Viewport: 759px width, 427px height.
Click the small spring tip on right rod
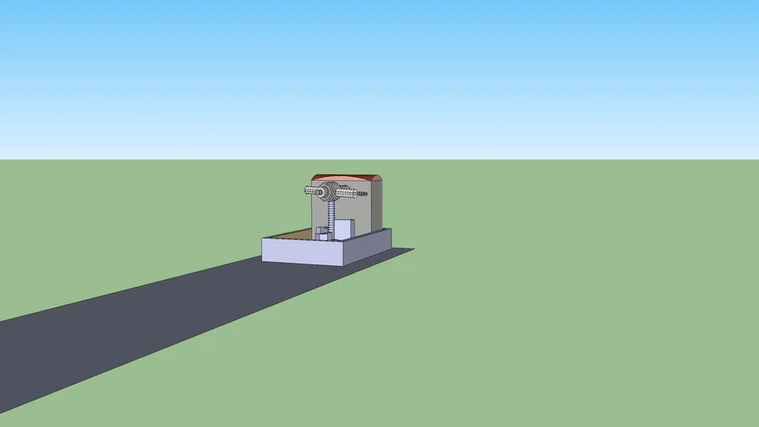(x=363, y=193)
